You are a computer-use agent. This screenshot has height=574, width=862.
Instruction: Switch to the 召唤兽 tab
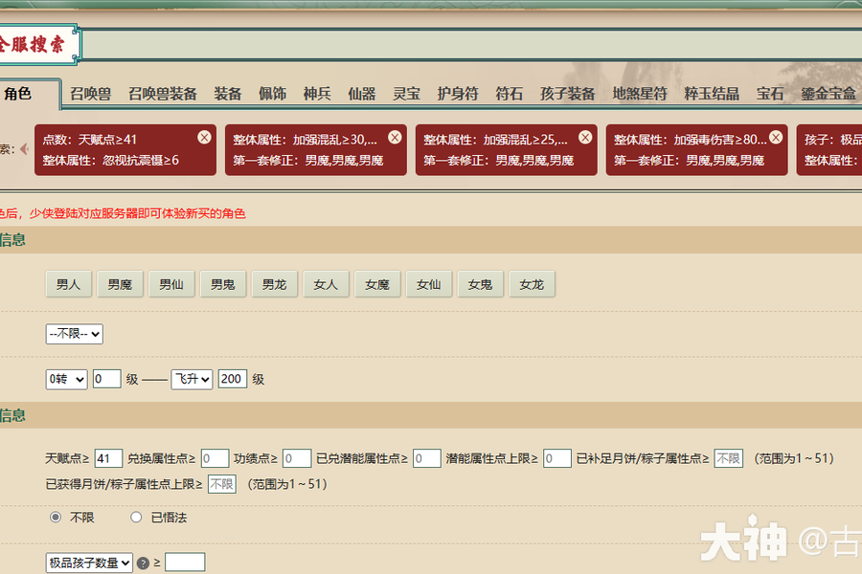[90, 94]
